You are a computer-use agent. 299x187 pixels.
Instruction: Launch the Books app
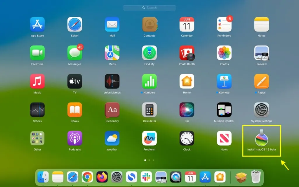[x=75, y=110]
